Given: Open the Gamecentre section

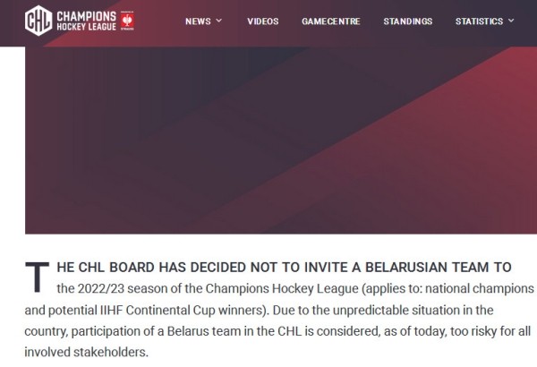Looking at the screenshot, I should coord(331,21).
